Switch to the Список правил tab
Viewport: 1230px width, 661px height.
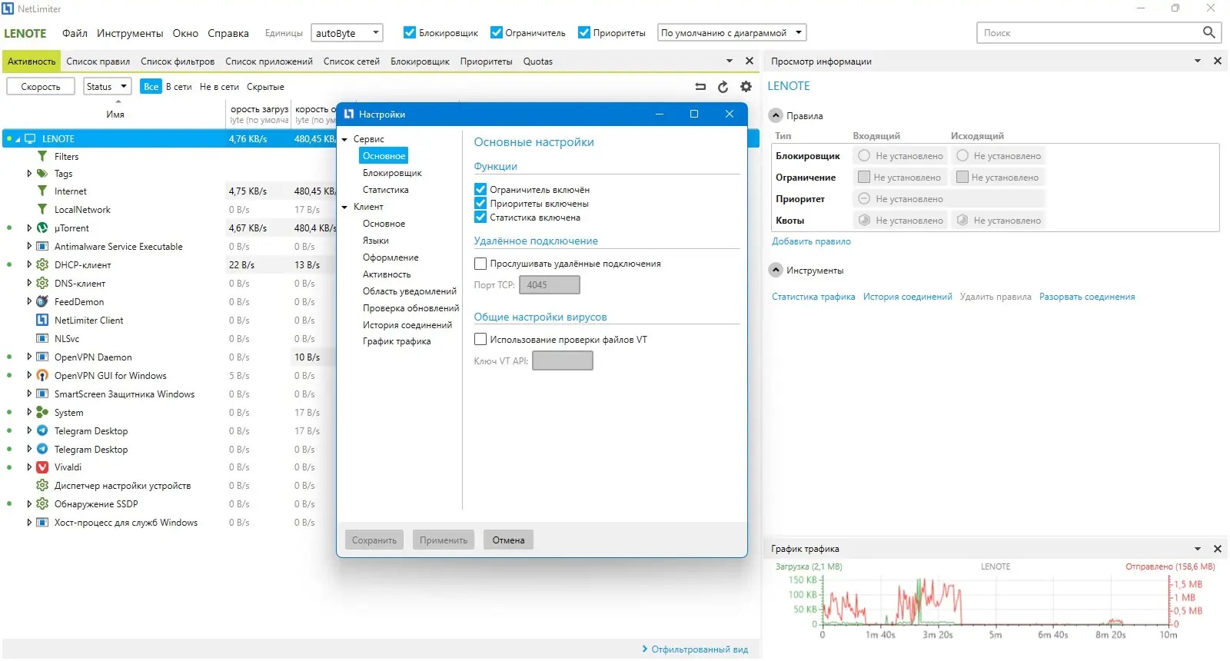[98, 61]
